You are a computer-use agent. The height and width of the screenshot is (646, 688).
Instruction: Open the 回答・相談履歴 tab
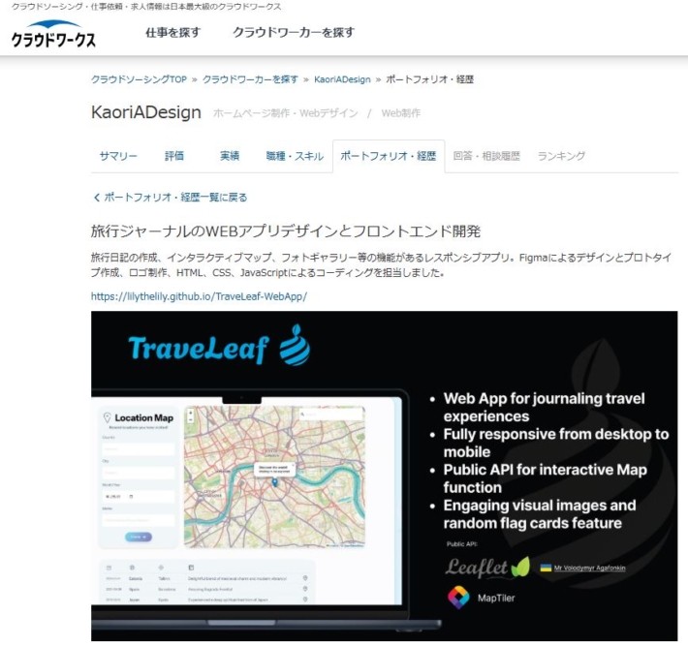click(x=486, y=156)
